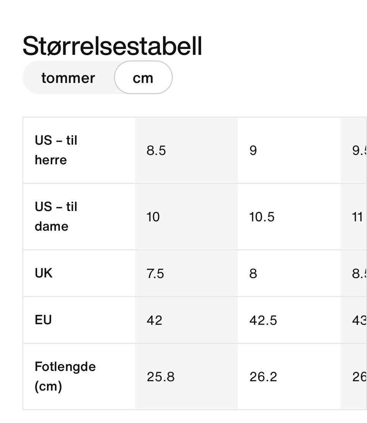Viewport: 367px width, 423px height.
Task: Pick women's US size 11 cell
Action: coord(357,217)
